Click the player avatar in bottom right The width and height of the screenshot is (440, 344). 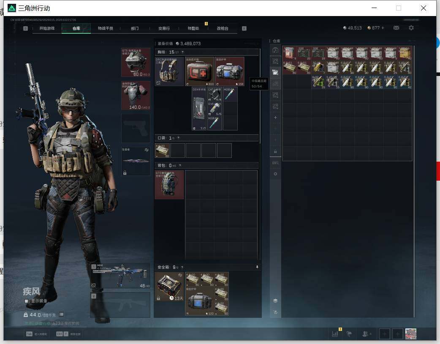click(x=411, y=334)
